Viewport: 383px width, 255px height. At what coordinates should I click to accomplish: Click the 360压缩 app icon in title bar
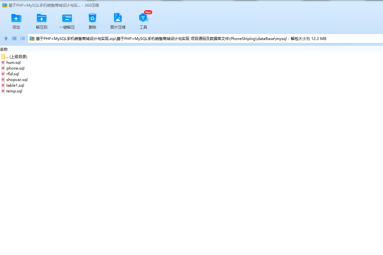pos(5,5)
